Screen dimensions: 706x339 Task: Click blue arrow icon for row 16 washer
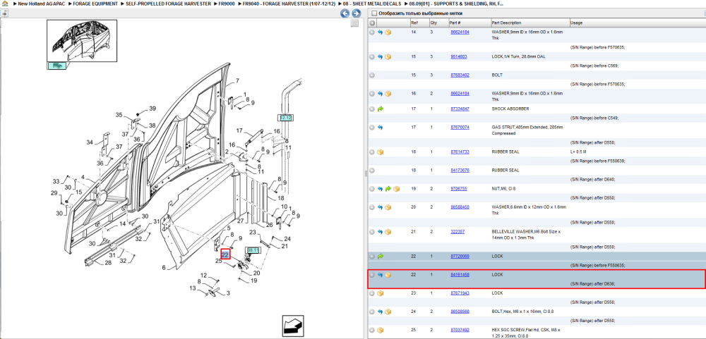click(x=380, y=94)
